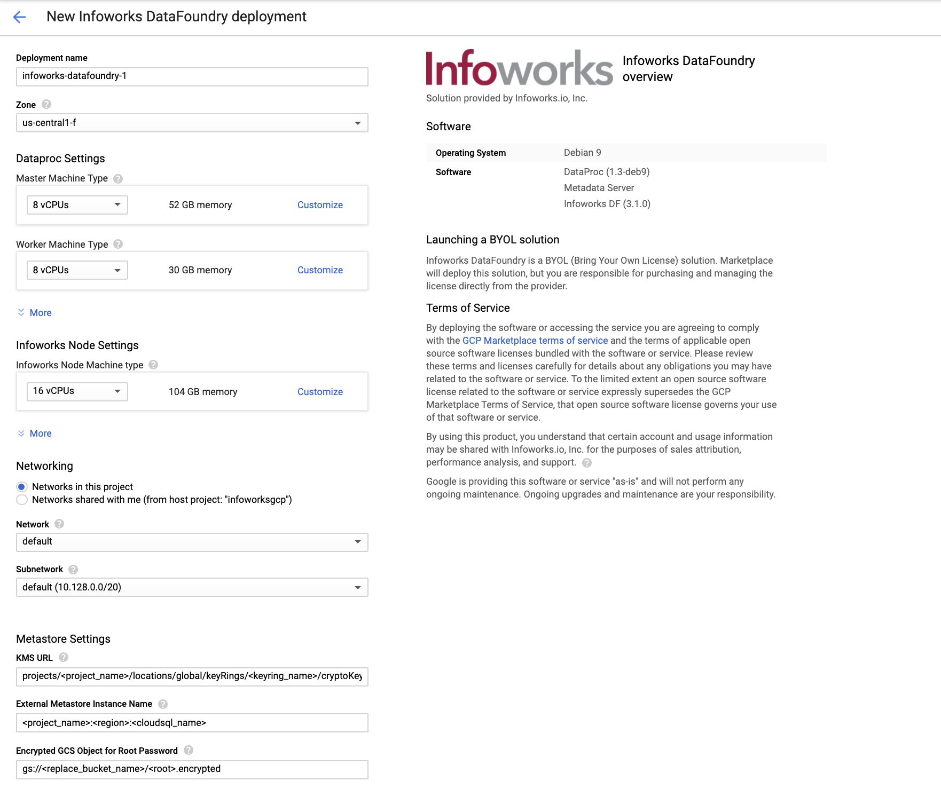Show help for Infoworks Node Machine type
This screenshot has width=941, height=789.
click(x=153, y=365)
